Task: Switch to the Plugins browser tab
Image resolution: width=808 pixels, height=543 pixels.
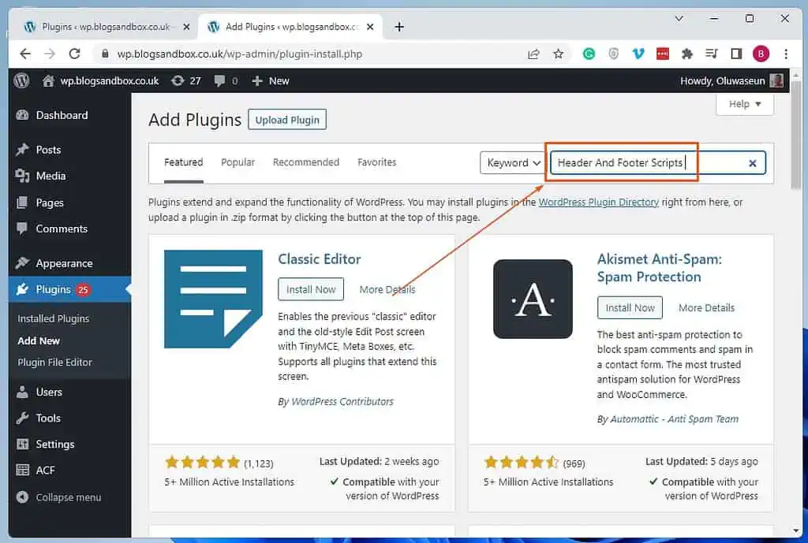Action: (106, 27)
